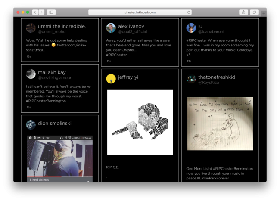
Task: Toggle the Safari sidebar button
Action: point(51,12)
